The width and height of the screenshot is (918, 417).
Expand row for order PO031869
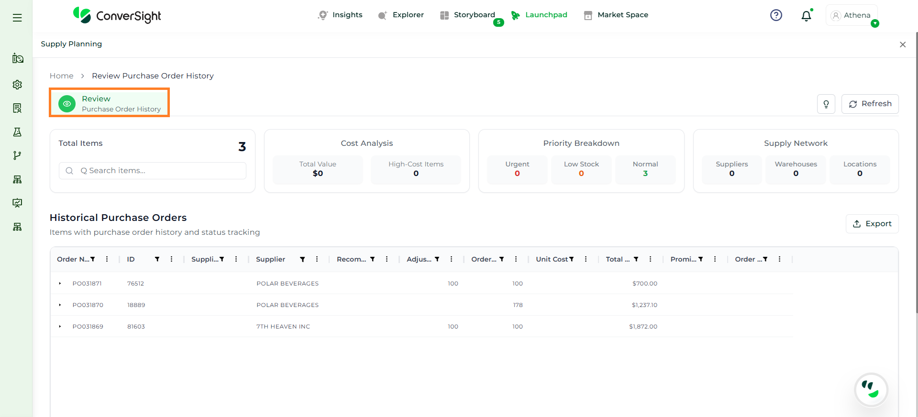click(60, 327)
